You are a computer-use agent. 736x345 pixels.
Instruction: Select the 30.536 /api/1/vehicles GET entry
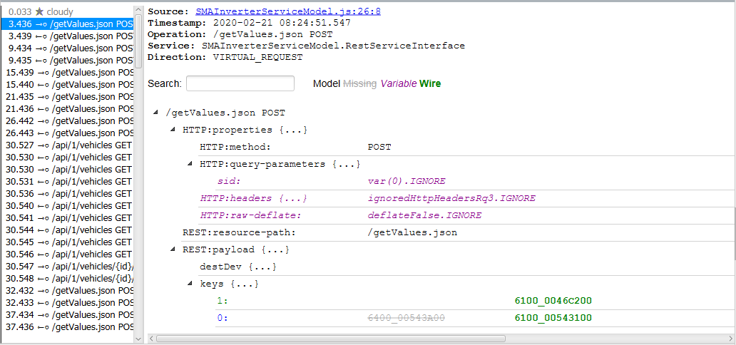pos(68,194)
